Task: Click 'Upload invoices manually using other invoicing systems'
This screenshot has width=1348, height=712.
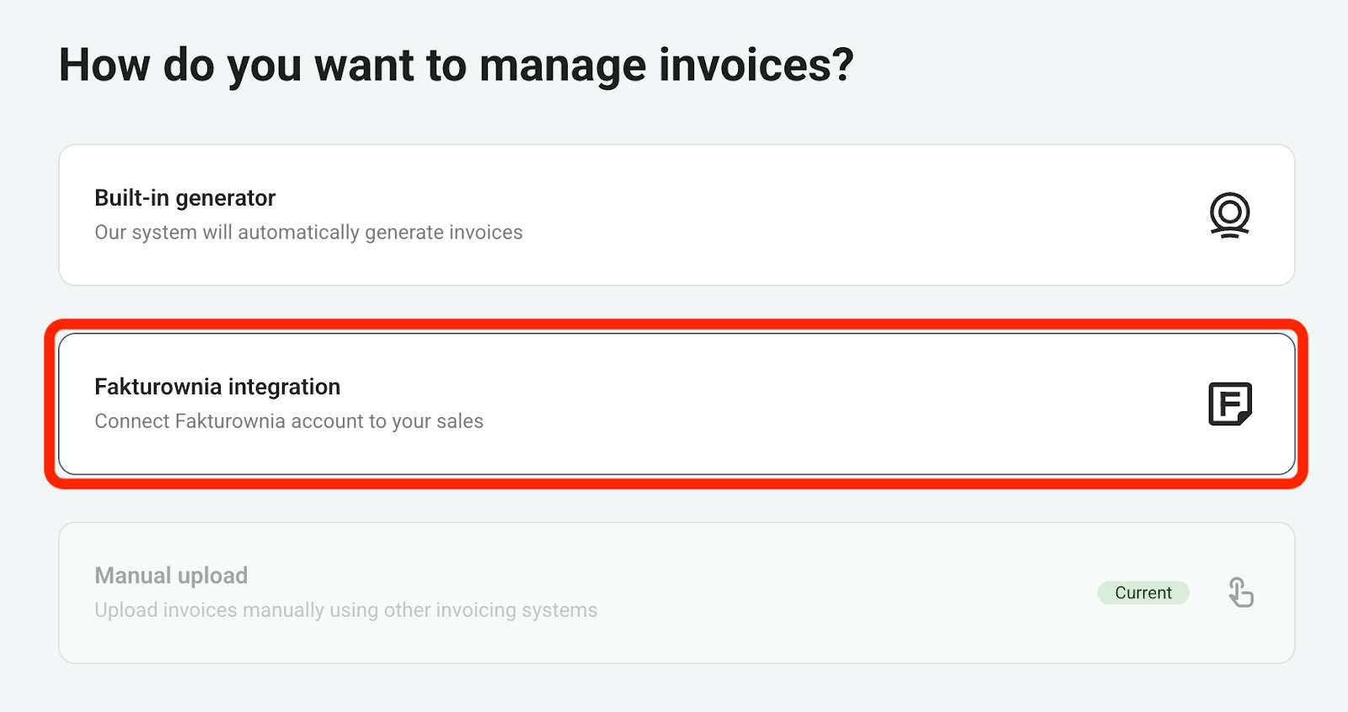Action: click(345, 610)
